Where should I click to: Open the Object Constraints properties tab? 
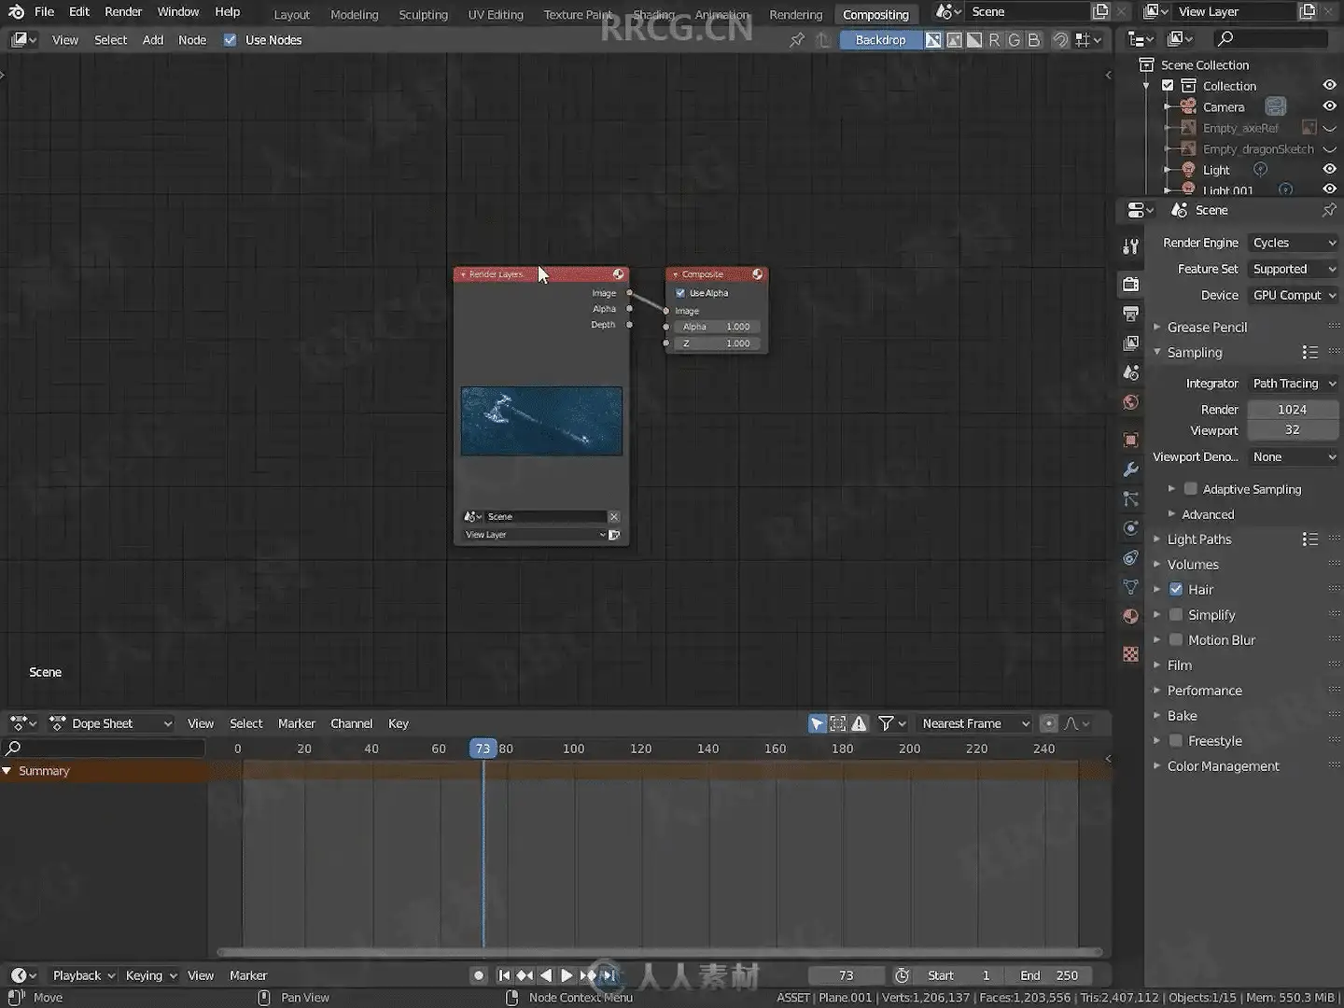pyautogui.click(x=1131, y=558)
